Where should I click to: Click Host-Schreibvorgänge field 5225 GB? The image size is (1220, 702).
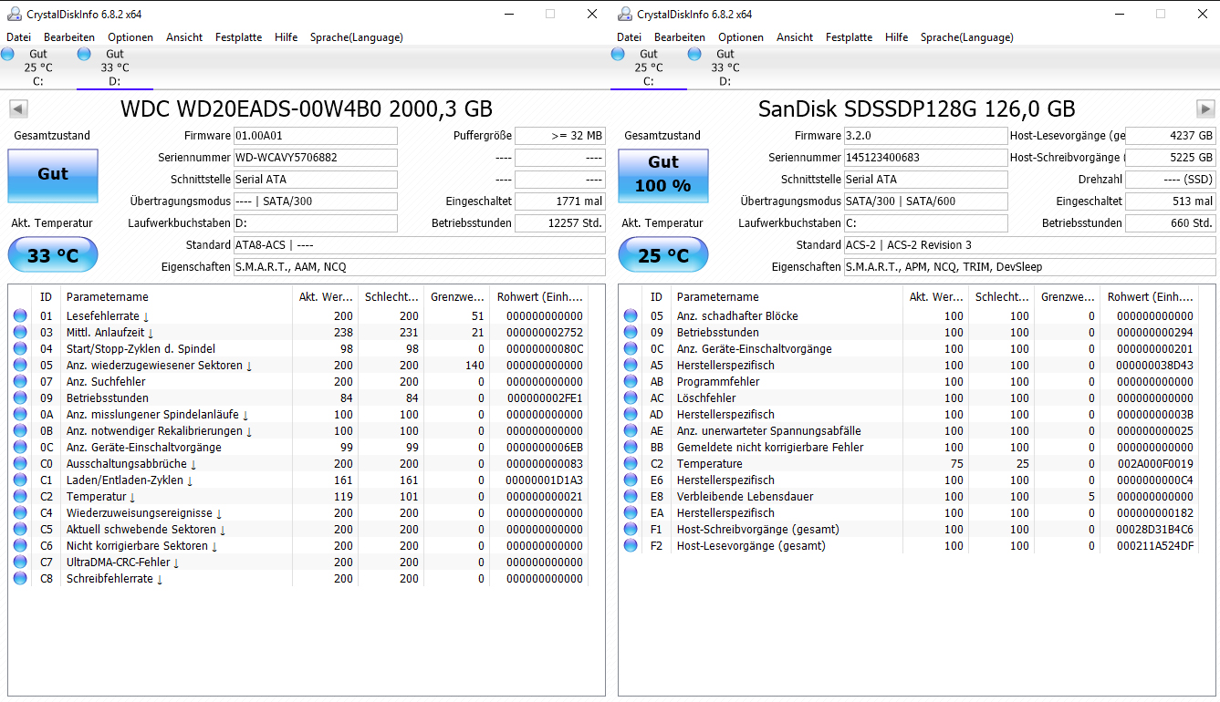pos(1171,158)
